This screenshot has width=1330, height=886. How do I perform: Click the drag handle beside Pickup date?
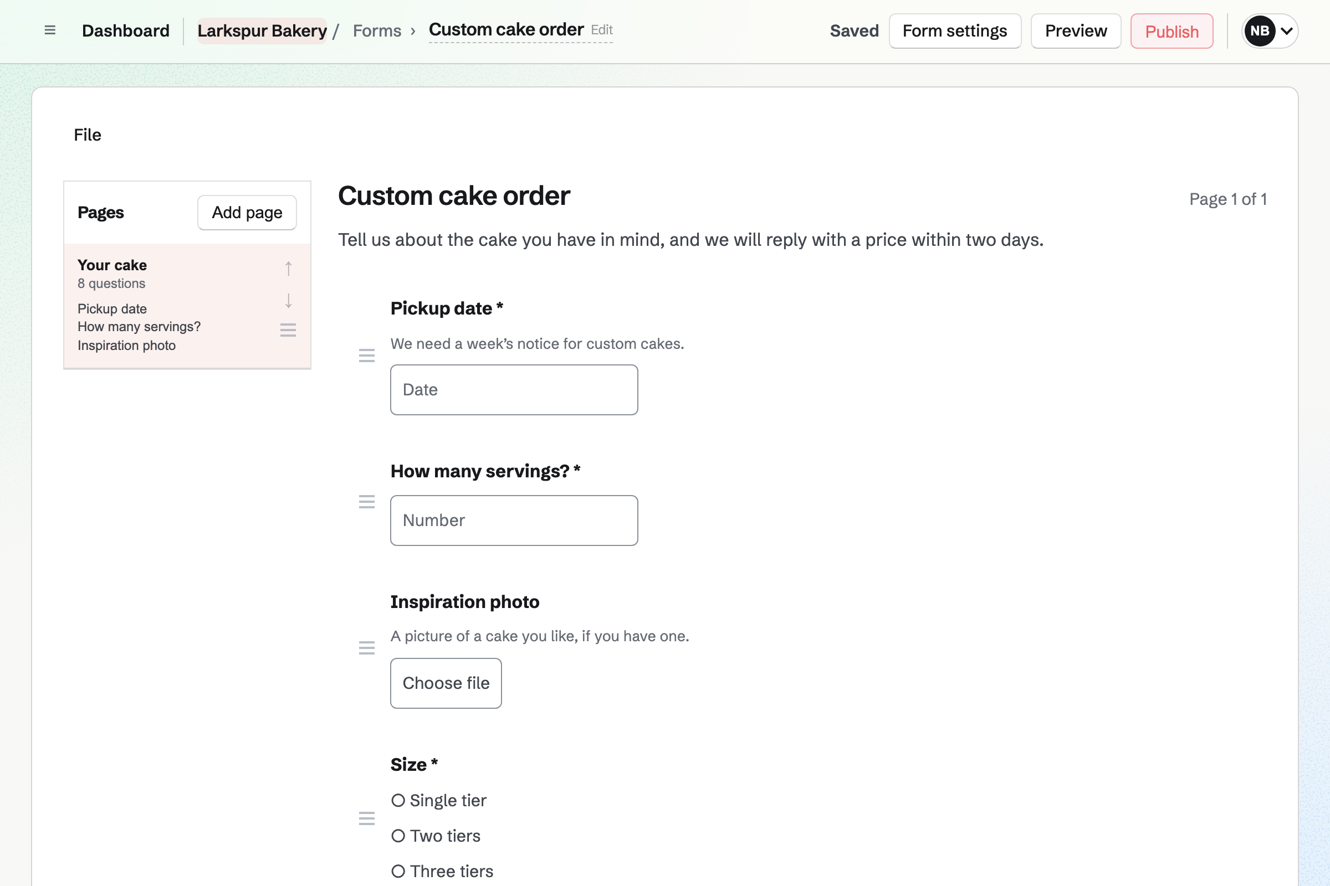[367, 356]
